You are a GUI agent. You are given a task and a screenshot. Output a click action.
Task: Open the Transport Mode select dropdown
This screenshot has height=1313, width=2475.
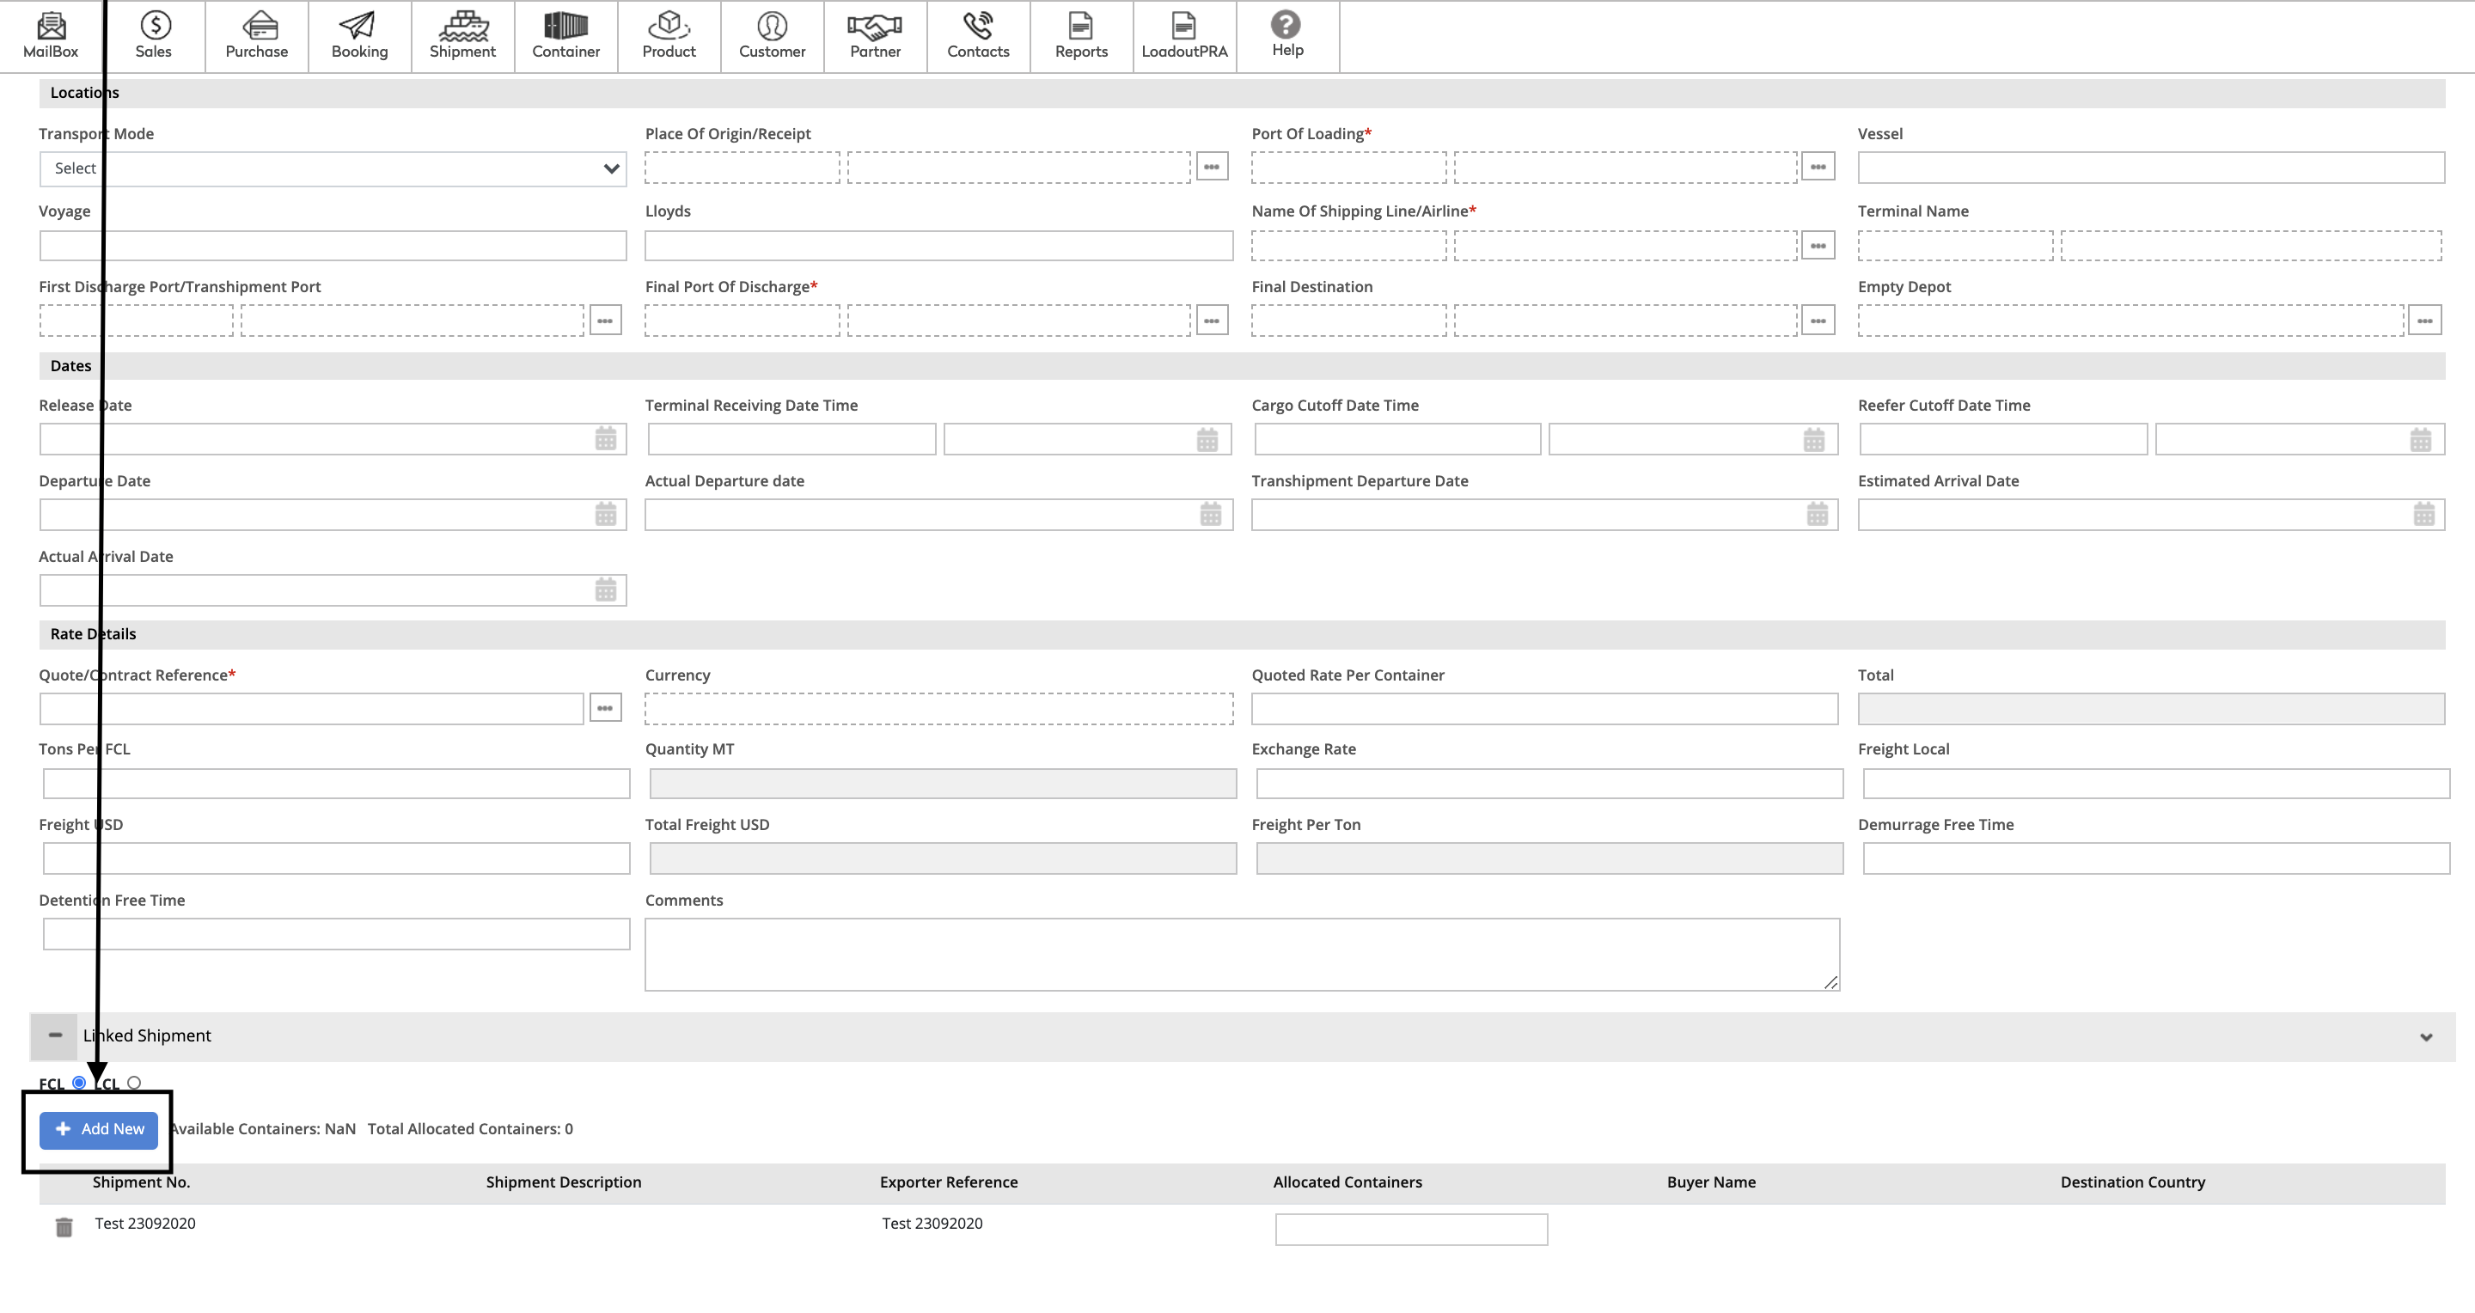pyautogui.click(x=333, y=169)
